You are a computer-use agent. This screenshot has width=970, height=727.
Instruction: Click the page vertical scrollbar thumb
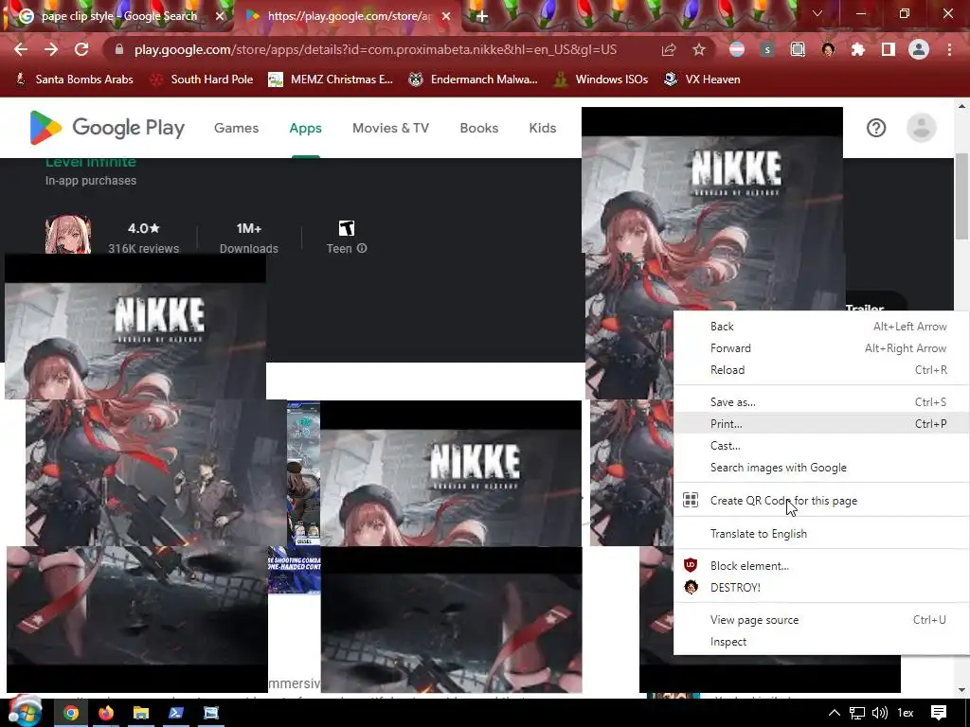pyautogui.click(x=961, y=197)
